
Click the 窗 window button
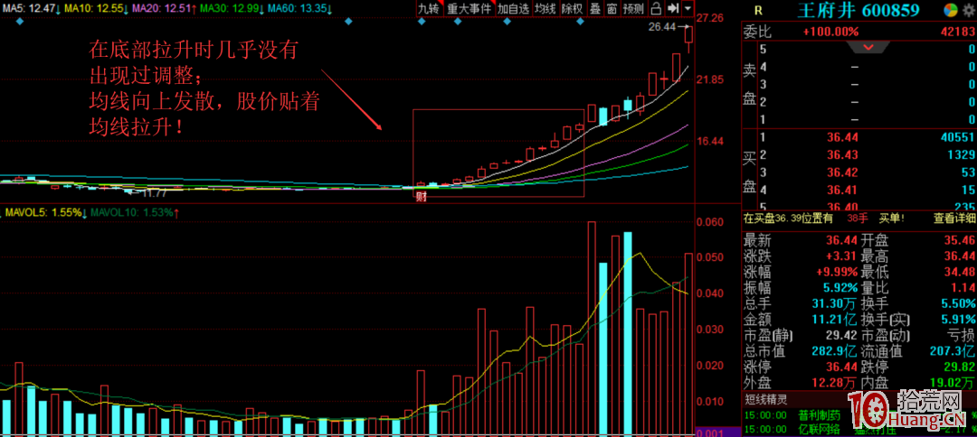612,8
